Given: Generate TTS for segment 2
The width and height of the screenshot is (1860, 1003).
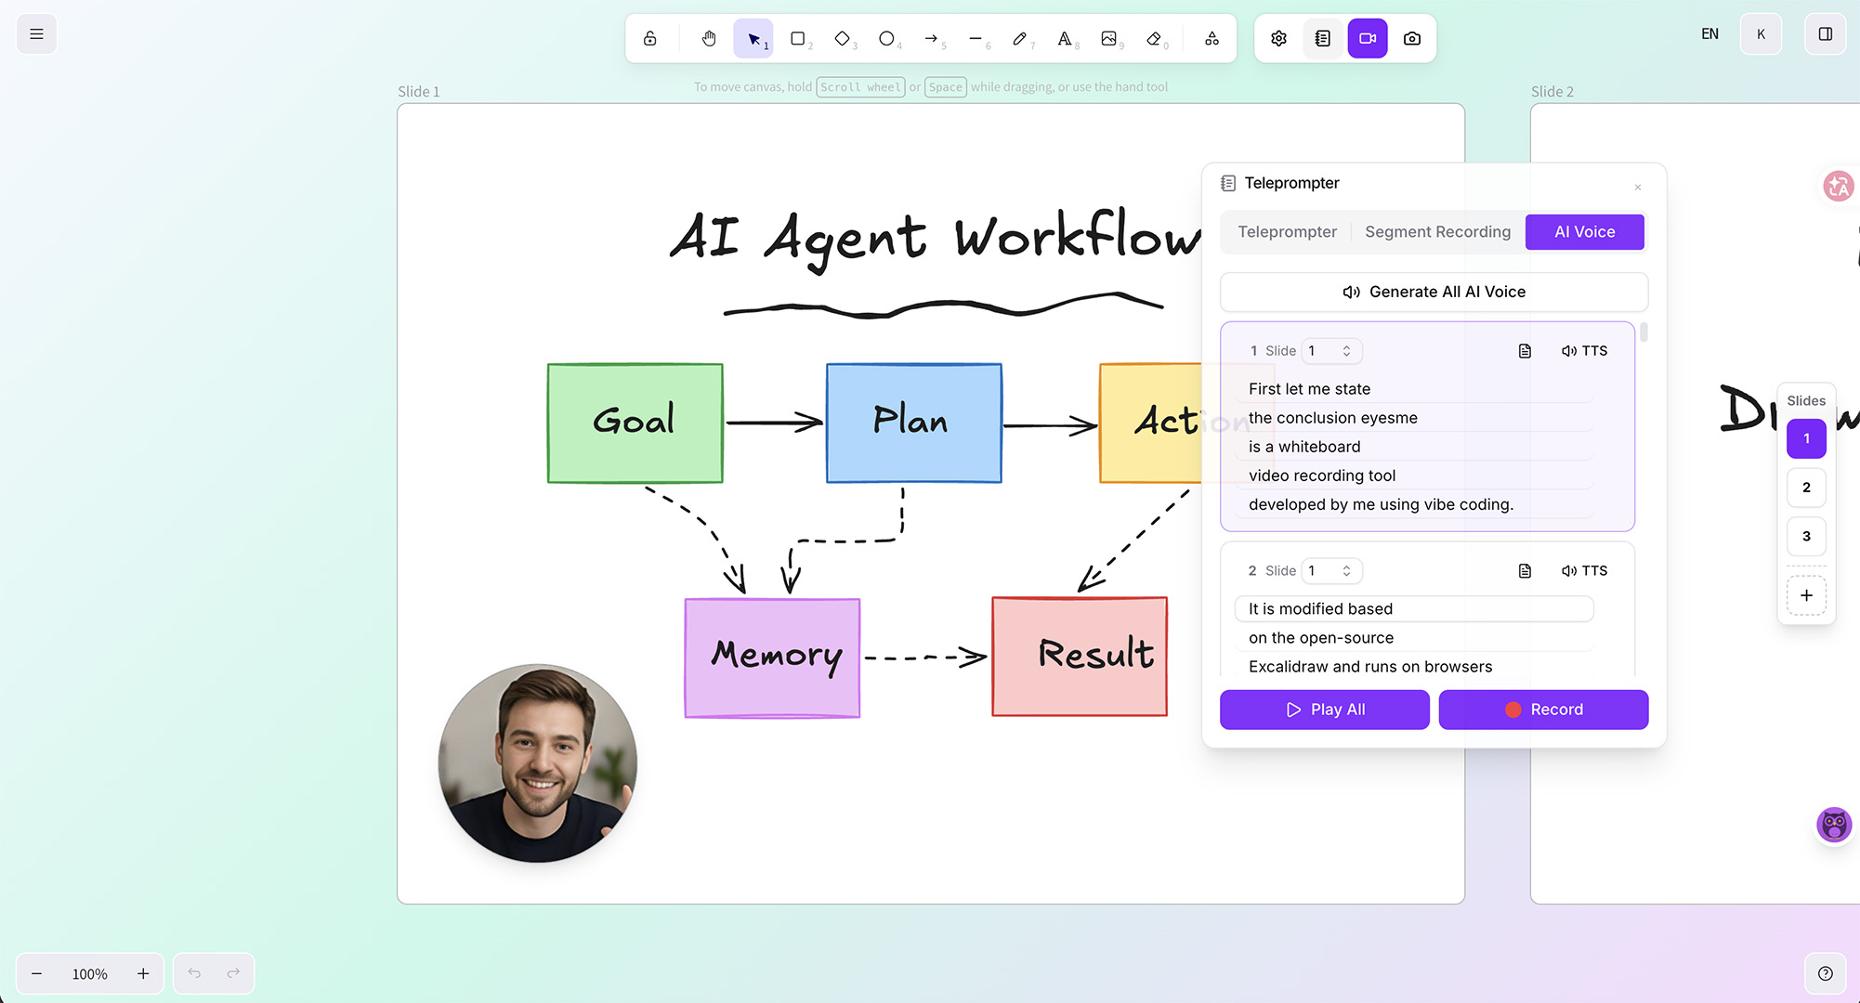Looking at the screenshot, I should click(1585, 571).
